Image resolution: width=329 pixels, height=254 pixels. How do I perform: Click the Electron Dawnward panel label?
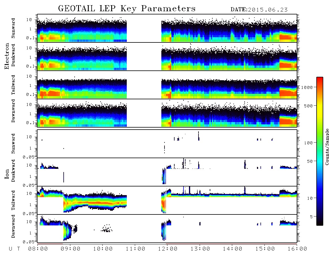13,111
